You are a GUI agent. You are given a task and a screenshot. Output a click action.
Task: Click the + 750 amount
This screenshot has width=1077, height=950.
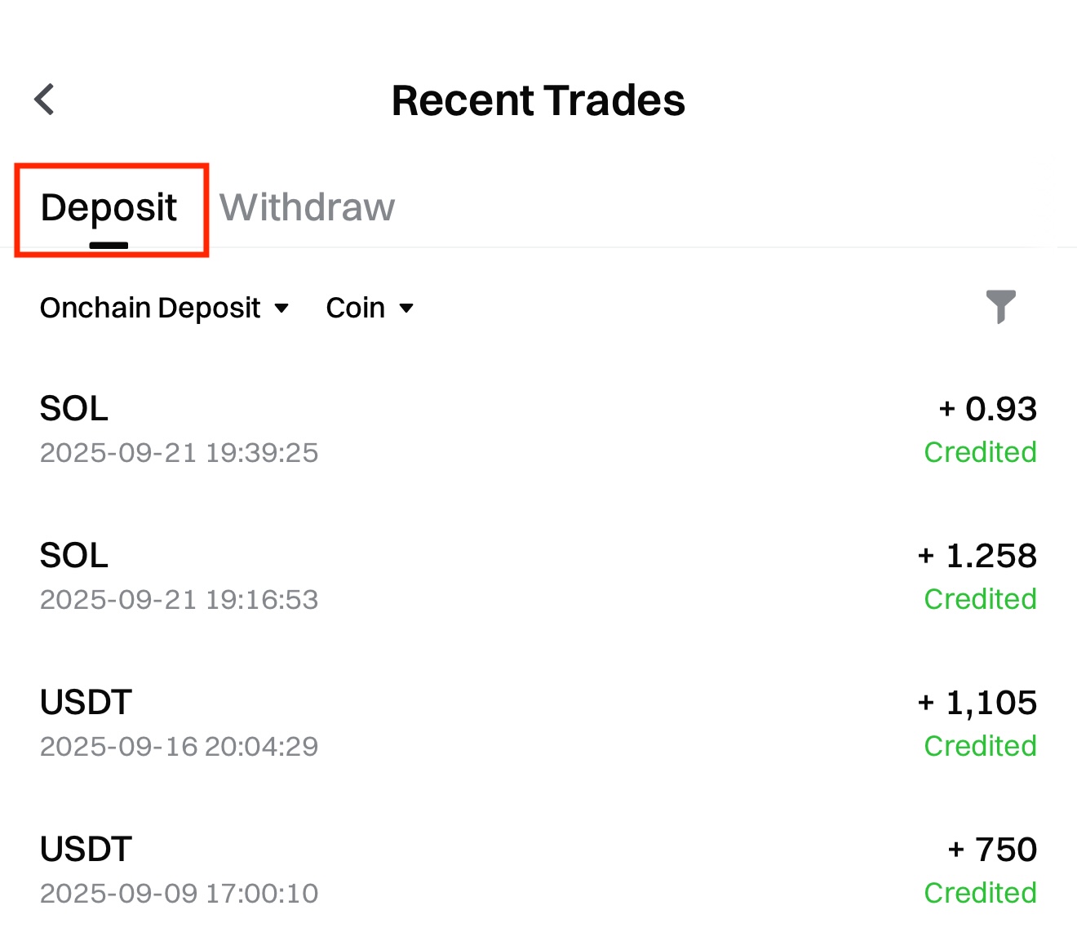pyautogui.click(x=992, y=850)
